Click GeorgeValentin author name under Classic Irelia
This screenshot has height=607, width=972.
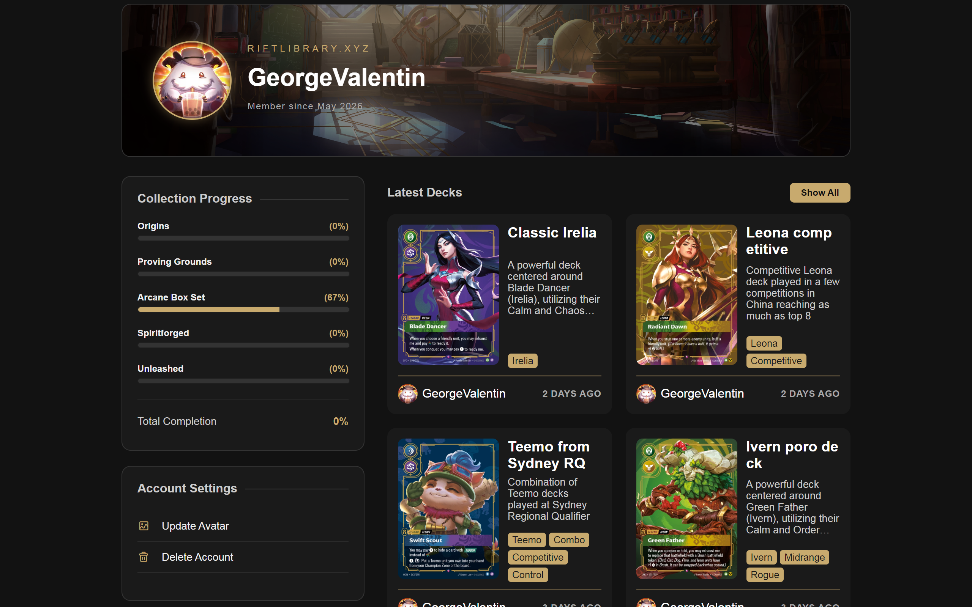(x=464, y=393)
